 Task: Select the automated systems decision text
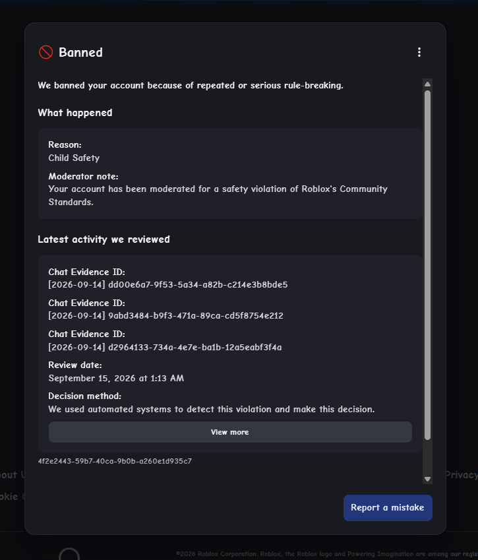pyautogui.click(x=212, y=410)
